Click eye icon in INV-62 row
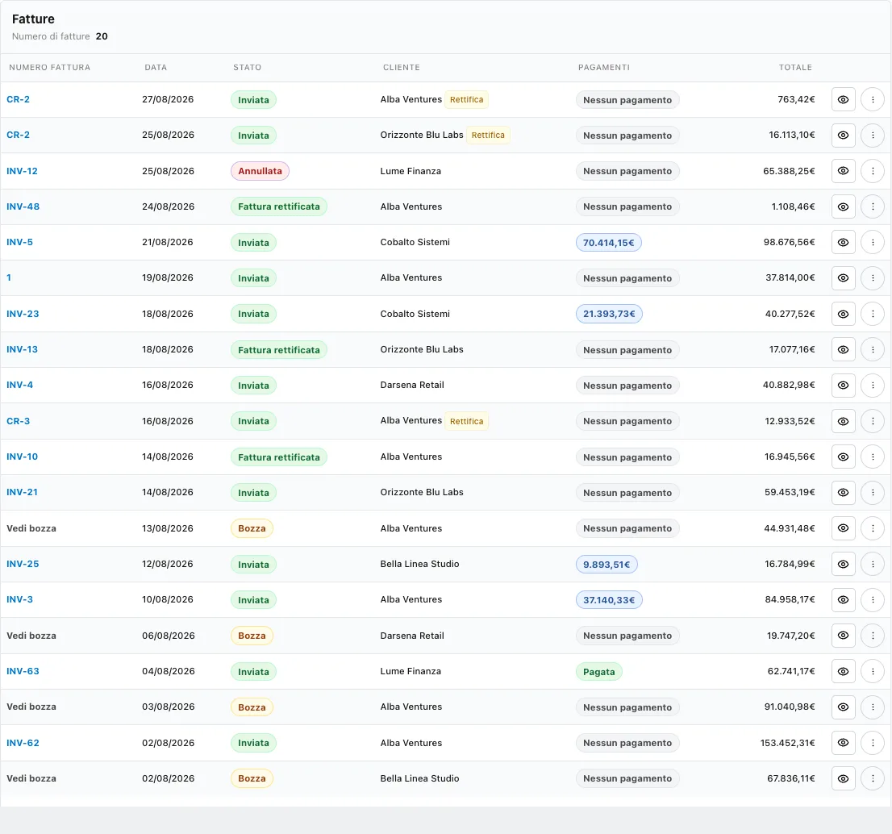Viewport: 892px width, 834px height. pos(843,742)
